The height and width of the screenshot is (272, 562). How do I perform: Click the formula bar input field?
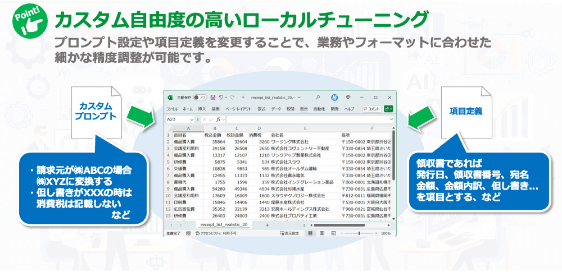tap(303, 119)
